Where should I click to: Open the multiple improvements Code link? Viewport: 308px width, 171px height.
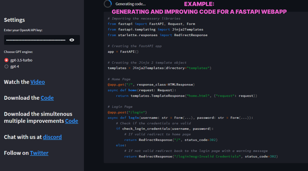pyautogui.click(x=72, y=121)
